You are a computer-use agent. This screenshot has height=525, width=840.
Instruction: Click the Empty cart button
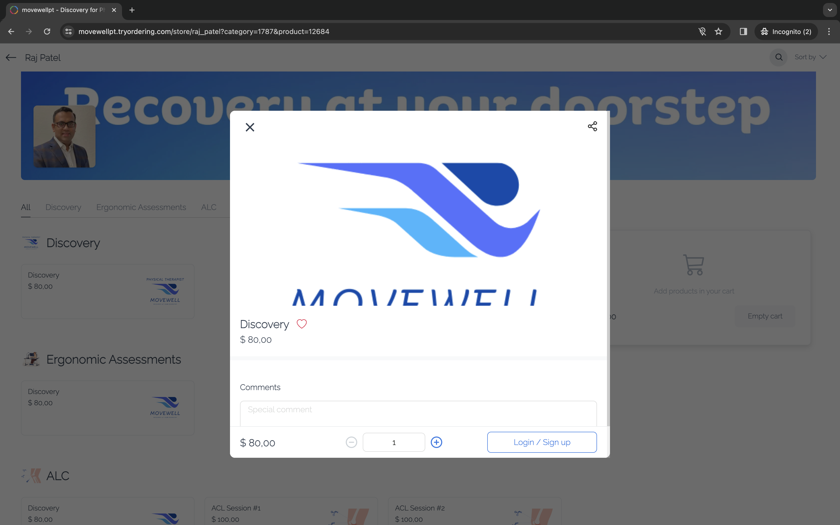point(765,316)
